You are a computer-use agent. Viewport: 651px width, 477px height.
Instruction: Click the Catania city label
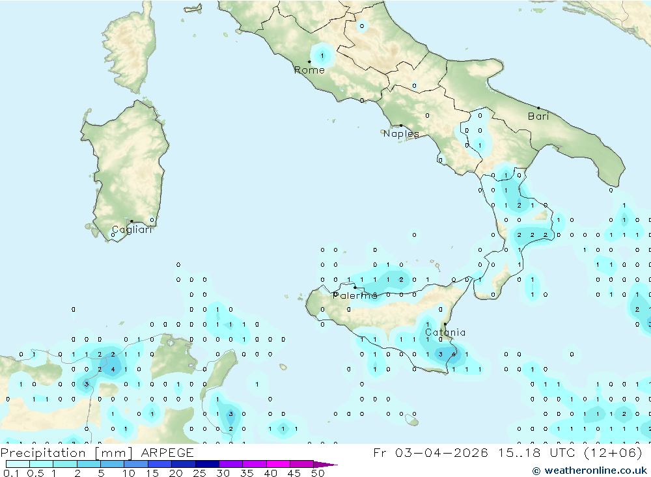[x=445, y=333]
